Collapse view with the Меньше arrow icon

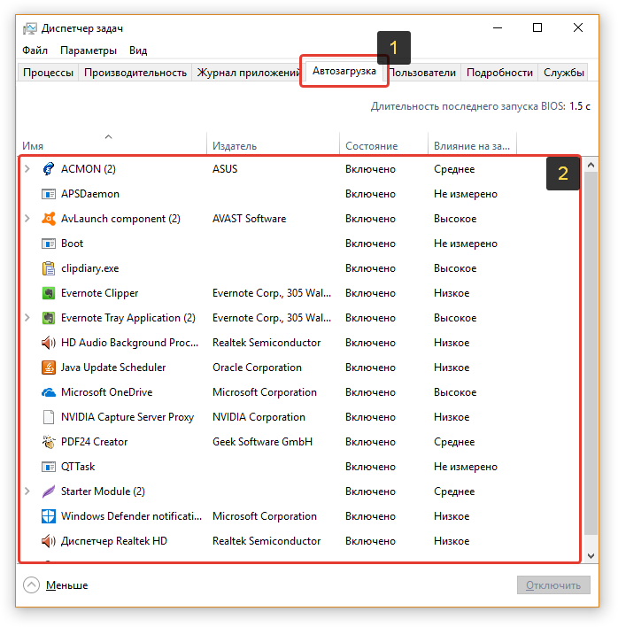point(31,585)
